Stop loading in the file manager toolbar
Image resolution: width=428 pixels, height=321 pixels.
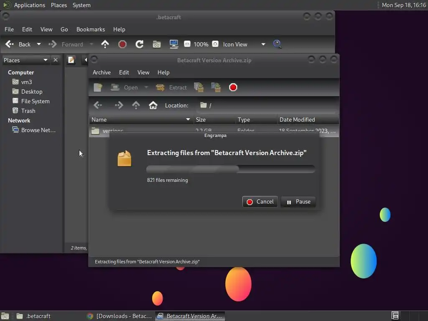click(122, 44)
